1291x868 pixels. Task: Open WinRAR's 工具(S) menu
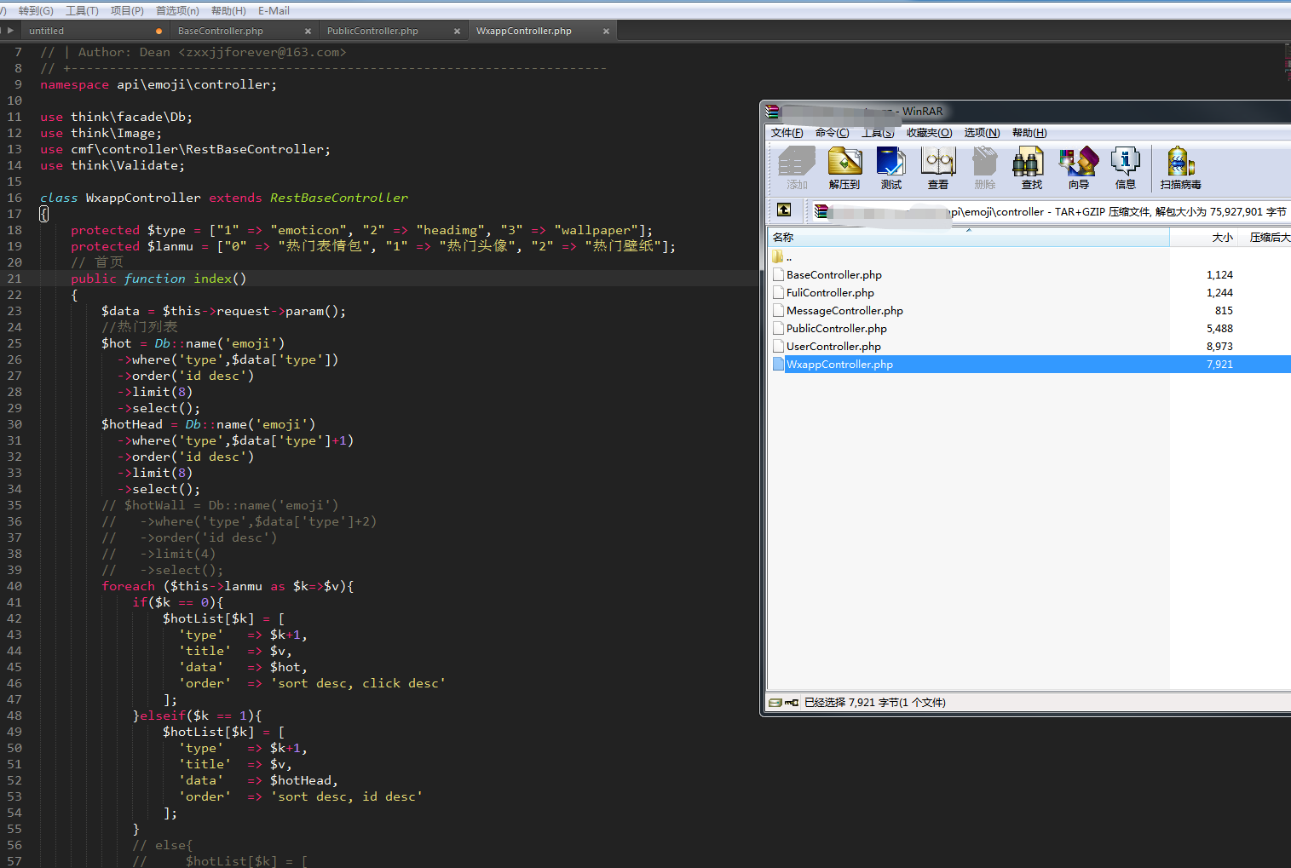(x=878, y=133)
